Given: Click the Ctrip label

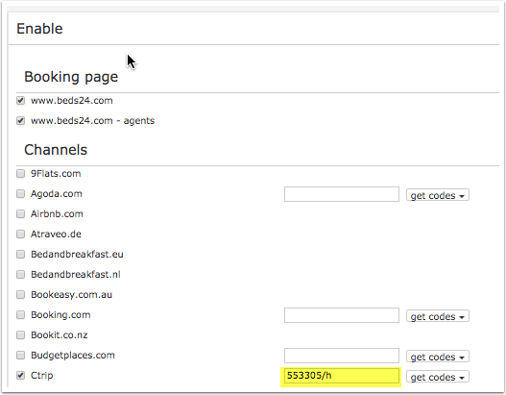Looking at the screenshot, I should pos(42,376).
